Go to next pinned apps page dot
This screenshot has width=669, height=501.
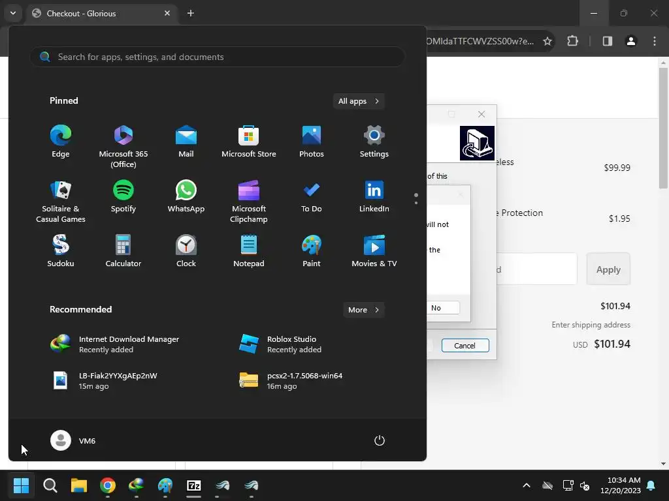(416, 203)
